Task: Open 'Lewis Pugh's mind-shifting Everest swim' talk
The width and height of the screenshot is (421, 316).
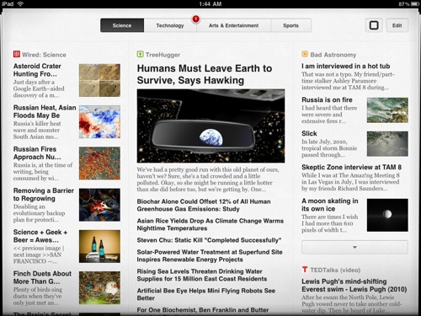Action: [354, 286]
